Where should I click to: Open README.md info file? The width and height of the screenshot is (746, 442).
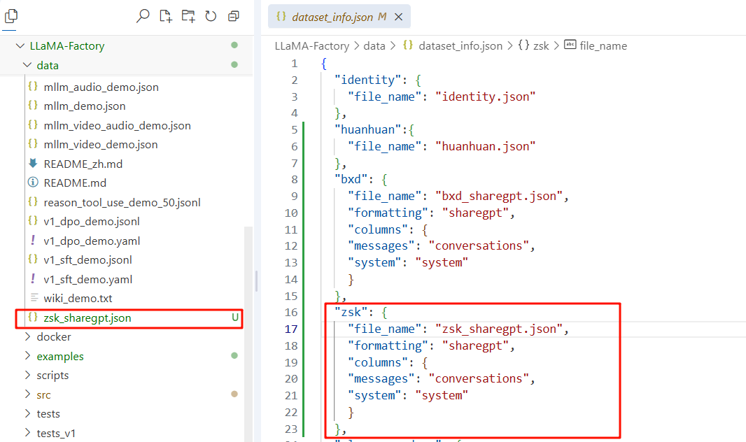pyautogui.click(x=74, y=183)
